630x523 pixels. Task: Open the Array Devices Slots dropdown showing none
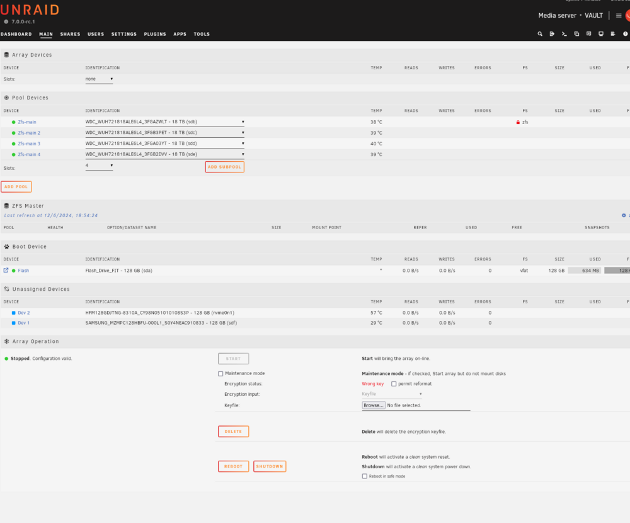point(99,79)
